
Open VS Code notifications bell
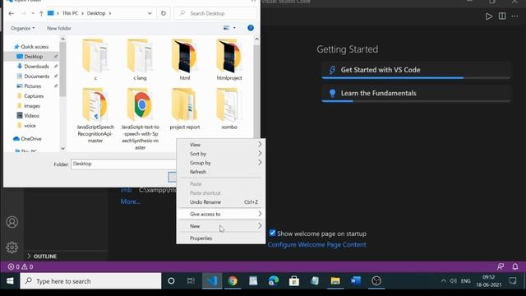(515, 266)
